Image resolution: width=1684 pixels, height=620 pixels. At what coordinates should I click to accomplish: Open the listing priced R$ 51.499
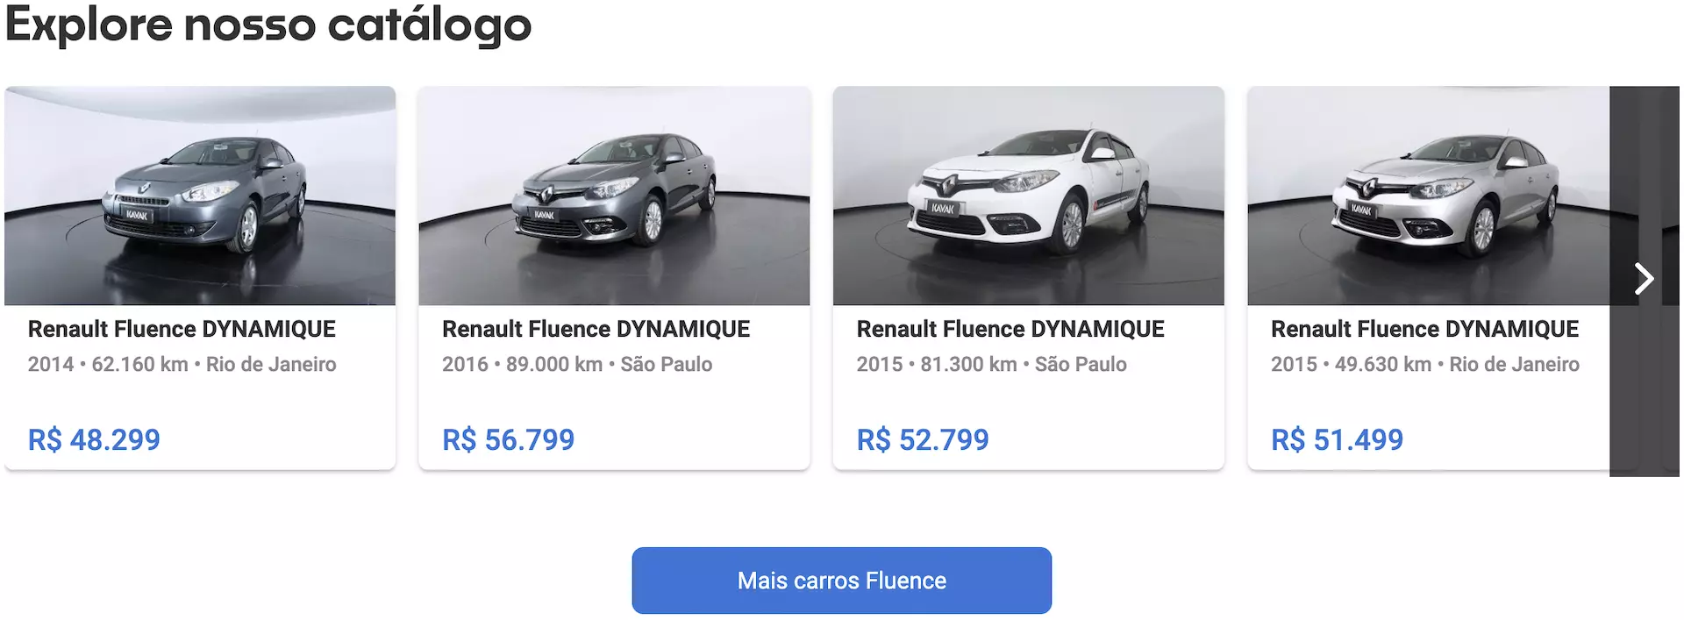click(x=1337, y=439)
